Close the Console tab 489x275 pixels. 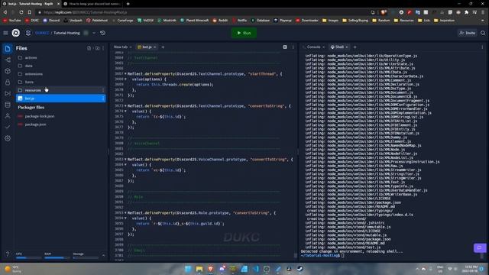(x=323, y=47)
